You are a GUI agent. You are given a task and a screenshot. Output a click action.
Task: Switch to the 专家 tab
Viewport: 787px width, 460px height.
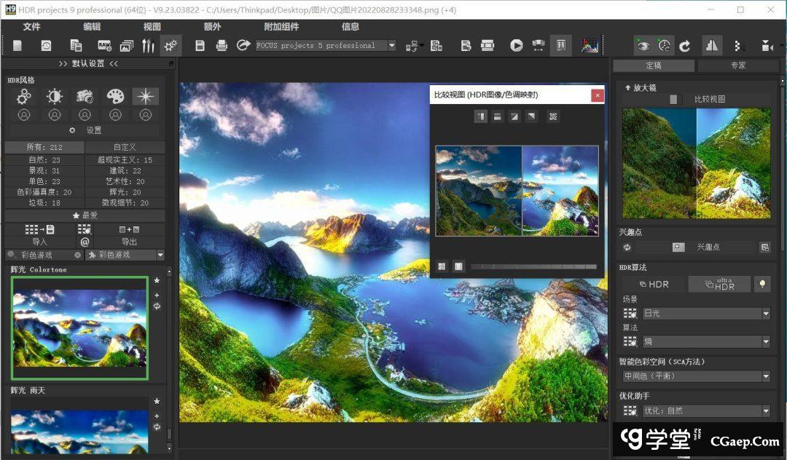tap(737, 66)
